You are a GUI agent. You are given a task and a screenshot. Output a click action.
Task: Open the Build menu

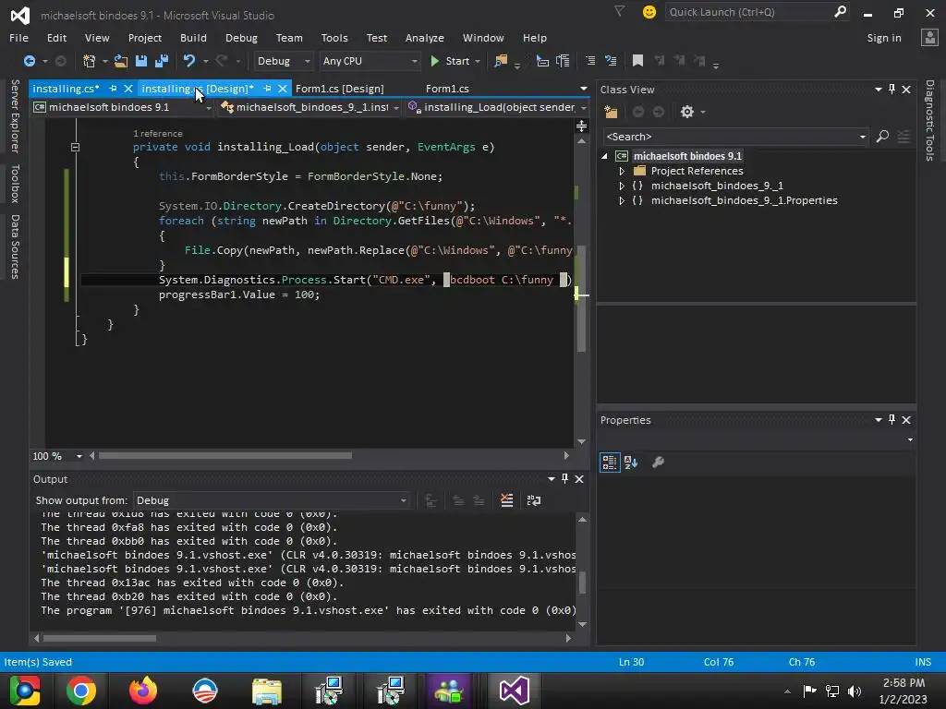(x=193, y=37)
